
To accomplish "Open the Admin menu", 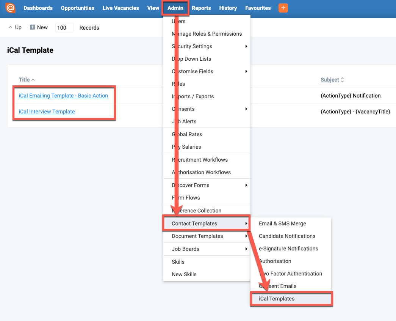I will (x=175, y=8).
